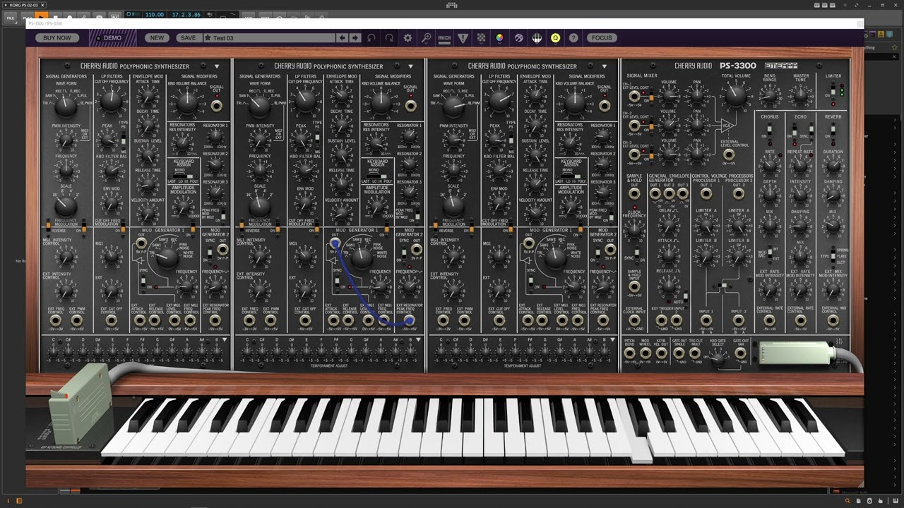
Task: Click the star favorite icon beside Test 03
Action: pos(208,38)
